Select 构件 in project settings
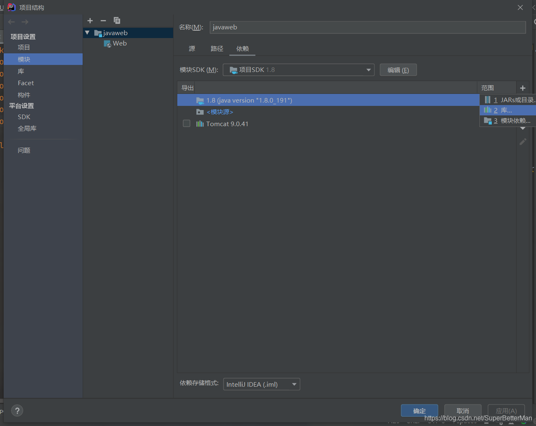536x426 pixels. click(x=24, y=95)
